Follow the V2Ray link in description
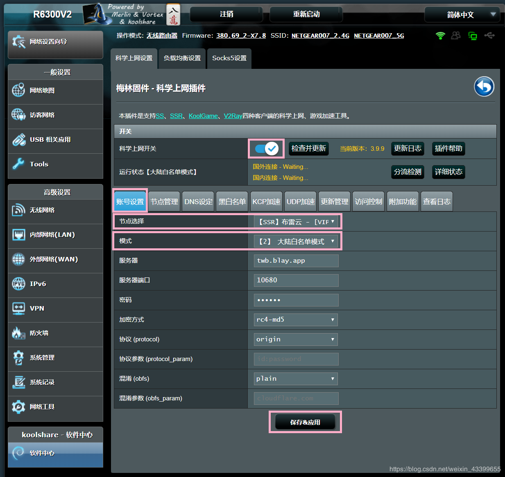505x477 pixels. 233,116
